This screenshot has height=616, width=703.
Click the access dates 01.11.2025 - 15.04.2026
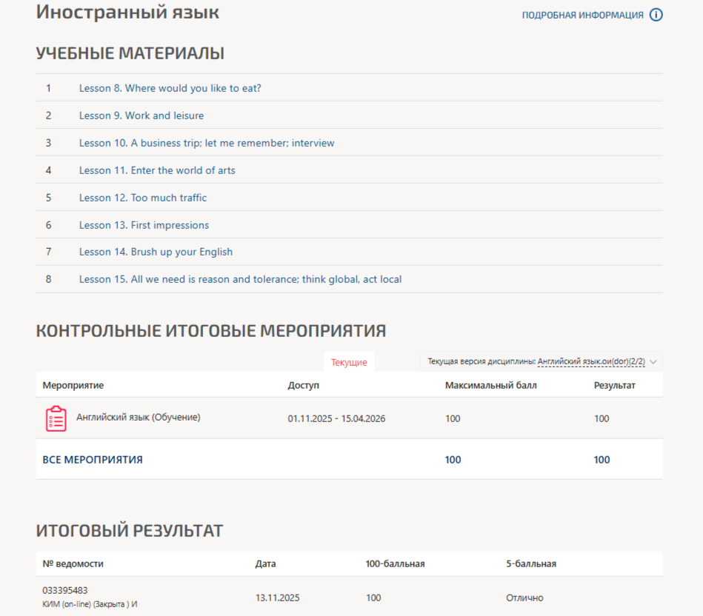pyautogui.click(x=336, y=419)
